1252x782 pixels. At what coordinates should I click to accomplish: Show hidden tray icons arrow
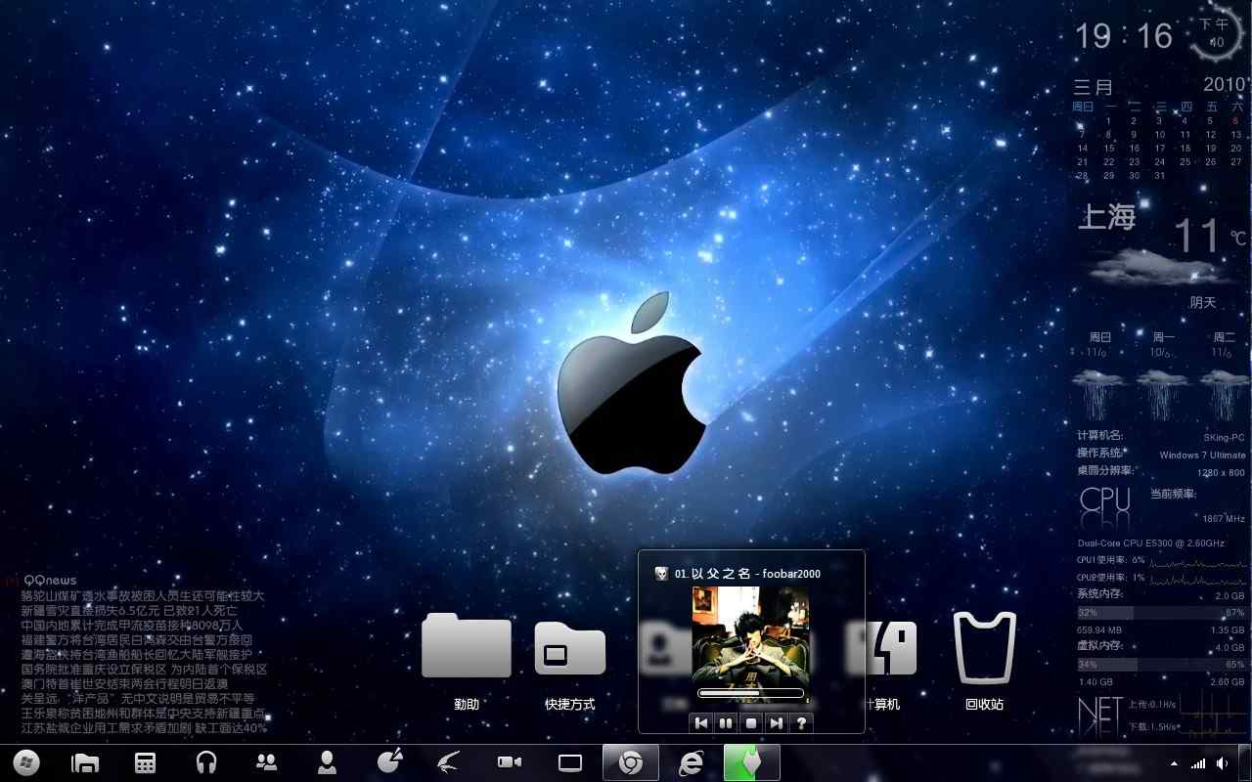tap(1174, 763)
